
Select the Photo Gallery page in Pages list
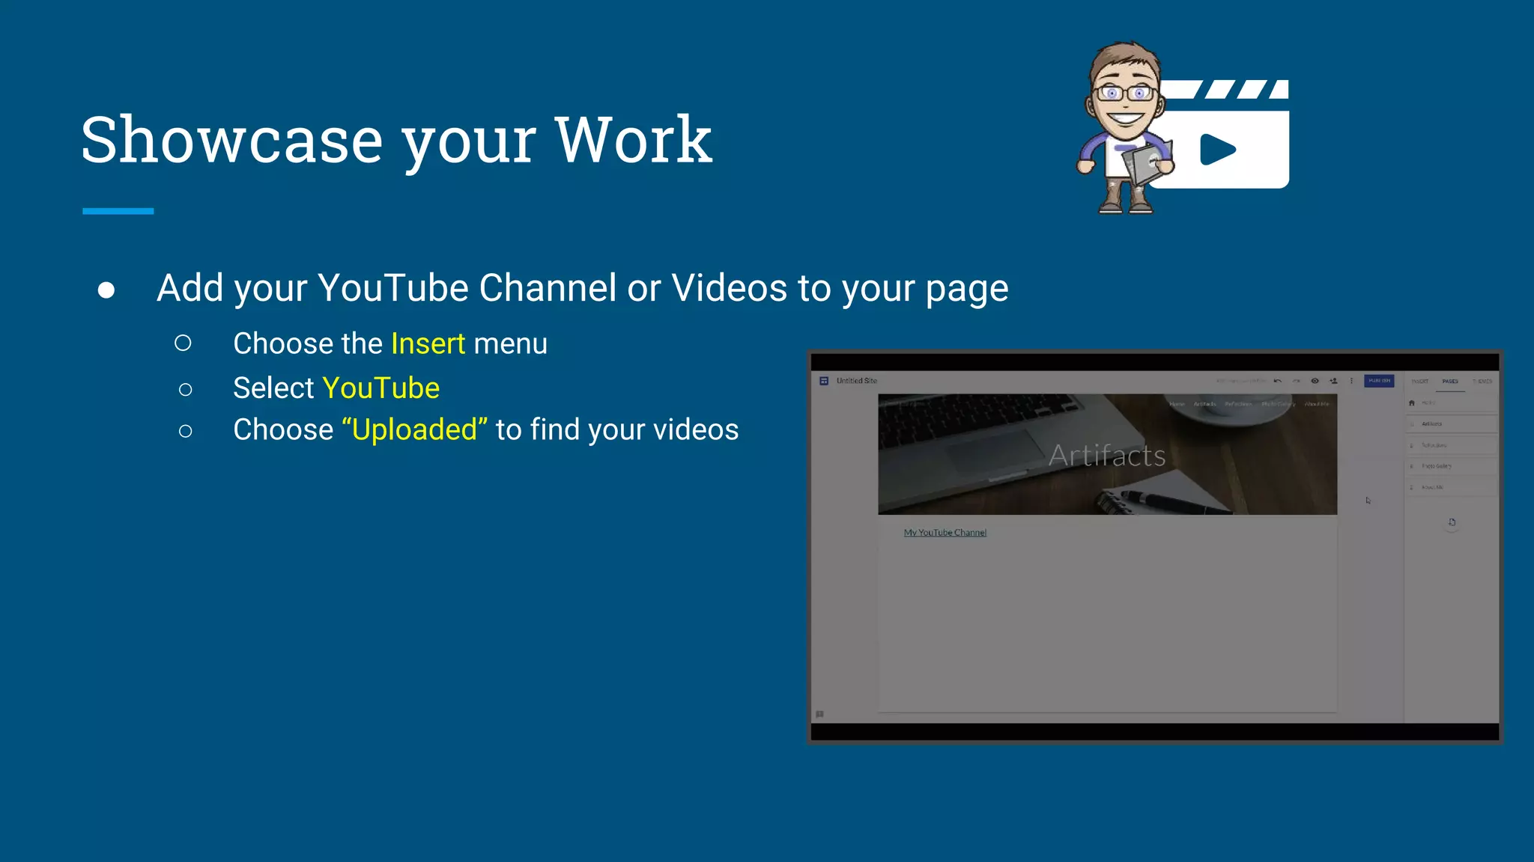point(1452,466)
